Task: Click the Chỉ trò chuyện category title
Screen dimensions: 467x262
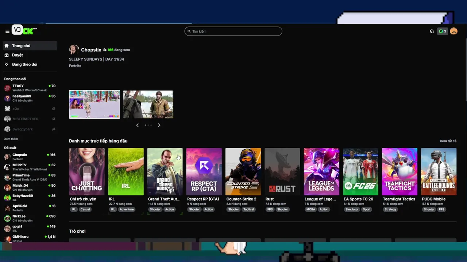Action: (x=83, y=199)
